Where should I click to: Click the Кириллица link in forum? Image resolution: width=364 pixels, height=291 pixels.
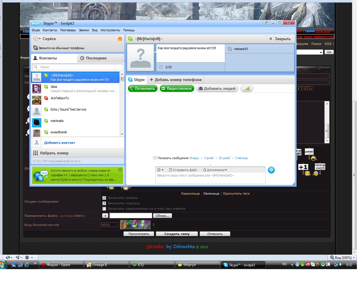click(x=190, y=194)
